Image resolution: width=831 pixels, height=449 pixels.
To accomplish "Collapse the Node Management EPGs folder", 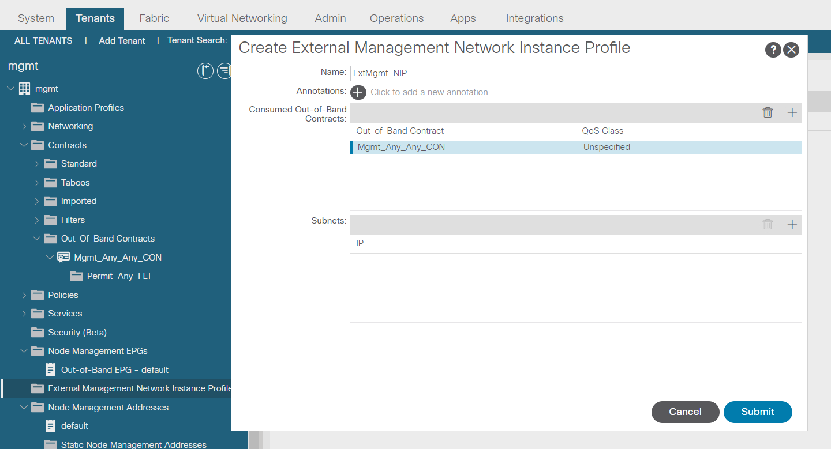I will point(24,351).
